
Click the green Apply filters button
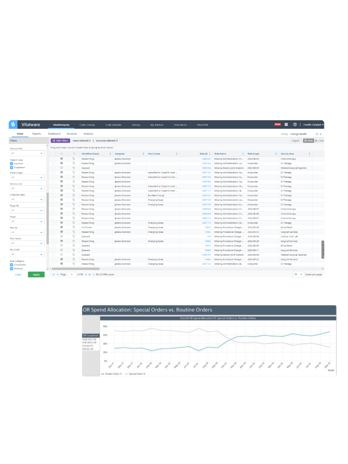coord(36,275)
